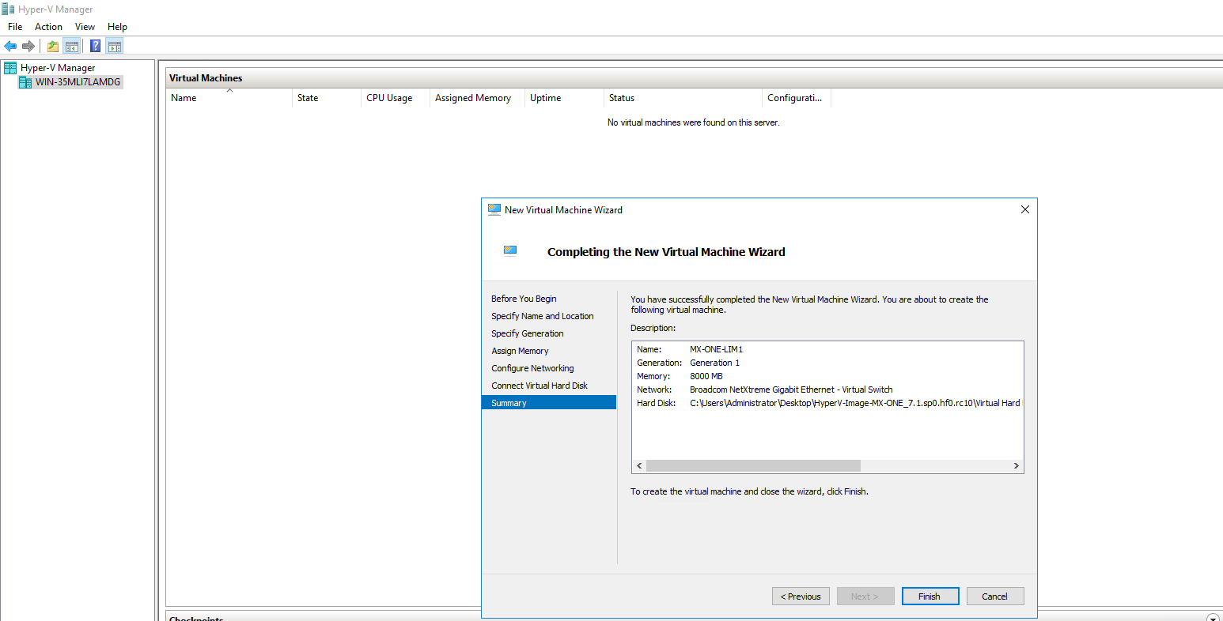Screen dimensions: 1223x621
Task: Close the wizard dialog with X
Action: tap(1024, 210)
